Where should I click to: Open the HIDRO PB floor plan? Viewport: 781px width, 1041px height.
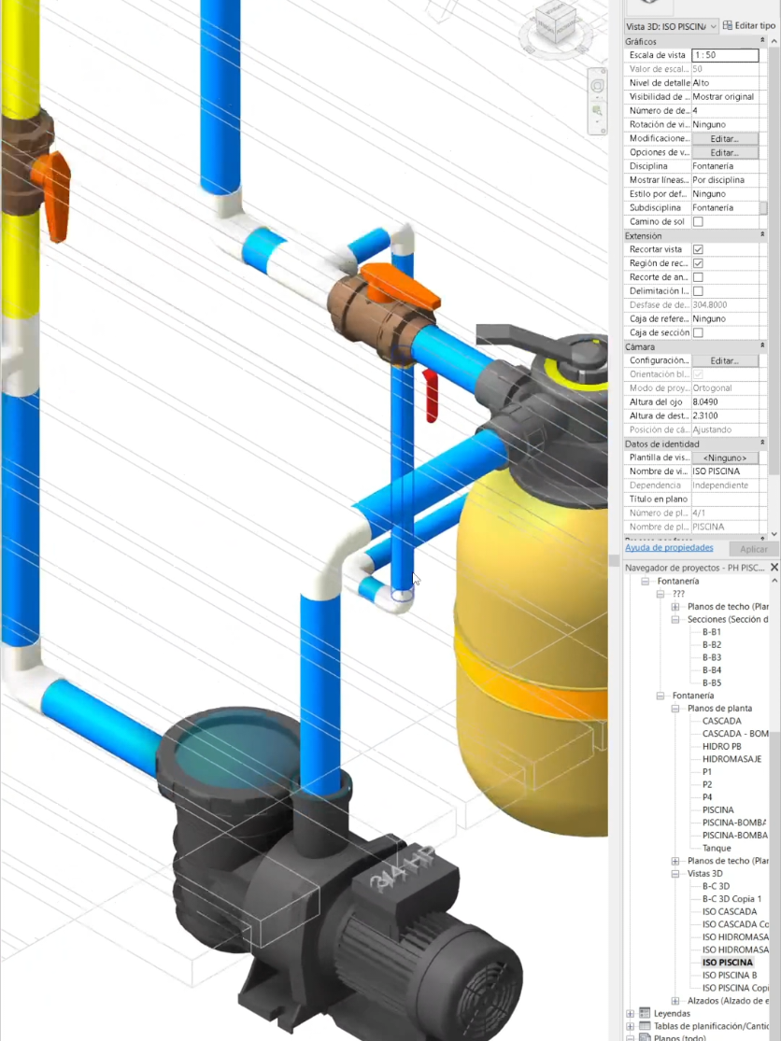point(721,746)
